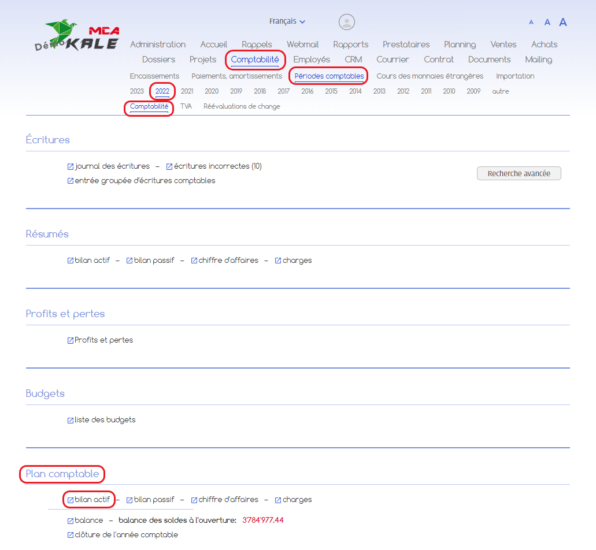This screenshot has width=596, height=550.
Task: Open bilan passif under Résumés
Action: pos(154,261)
